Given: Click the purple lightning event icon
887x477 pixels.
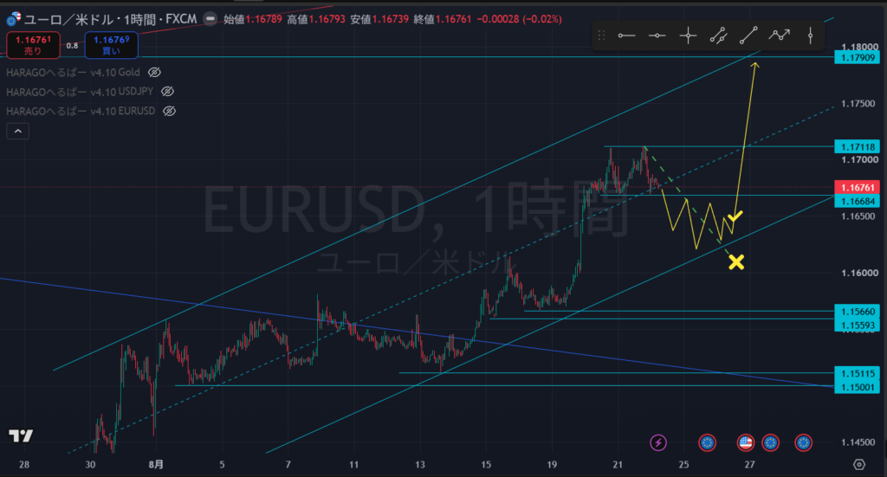Looking at the screenshot, I should 658,442.
